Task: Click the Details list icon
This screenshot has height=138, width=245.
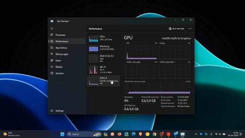Action: 52,67
